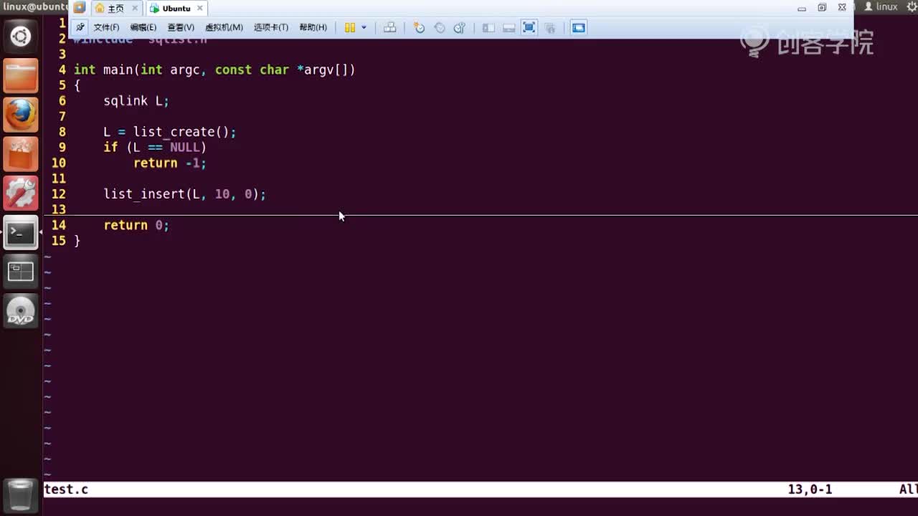
Task: Click 'sqlink L;' on line 6
Action: (x=136, y=101)
